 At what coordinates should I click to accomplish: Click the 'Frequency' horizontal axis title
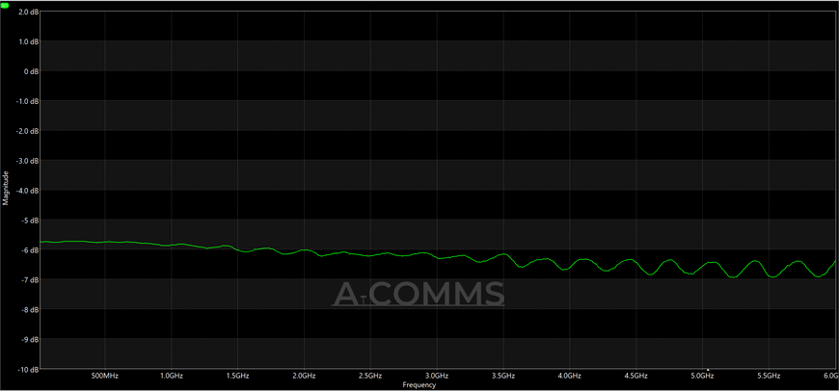click(419, 384)
